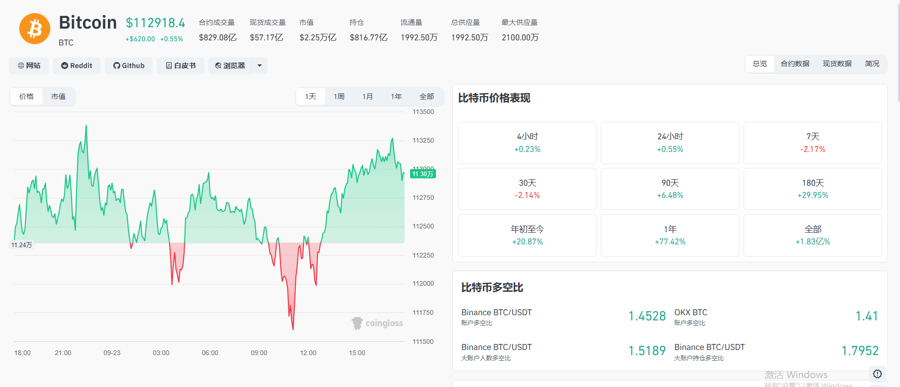Click the 比特币多空比 heading
Screen dimensions: 900x387
click(492, 288)
